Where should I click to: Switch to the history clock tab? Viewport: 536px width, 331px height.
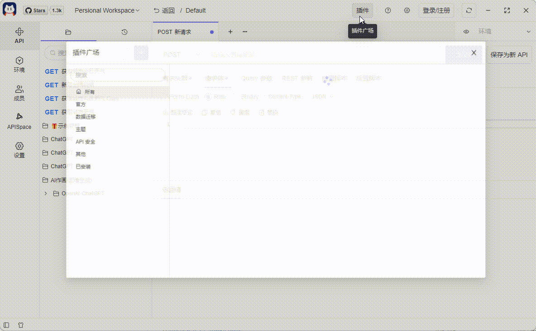124,32
